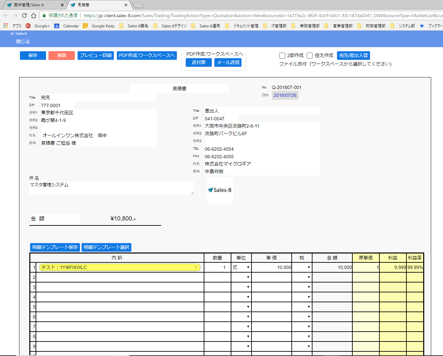Click sender name 株式会社マイクロギア field
The height and width of the screenshot is (356, 443).
(x=262, y=164)
